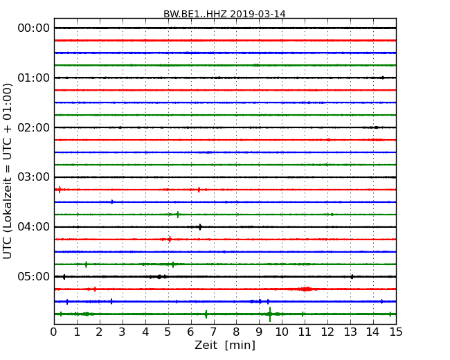Click the red spike at start of 03:15 trace
The image size is (450, 360).
click(x=60, y=190)
